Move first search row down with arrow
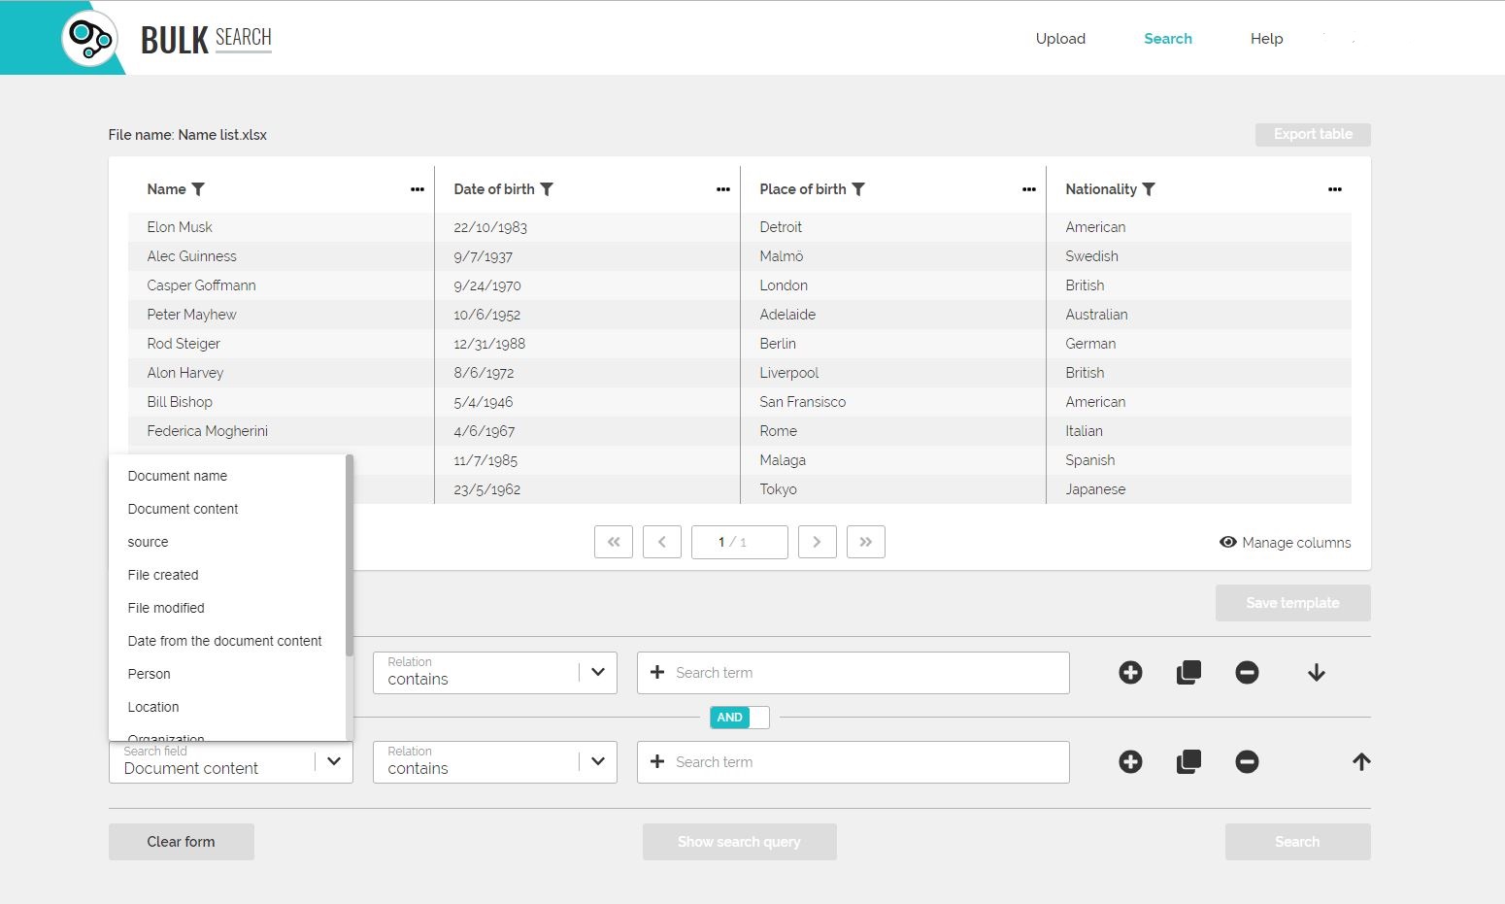 [x=1316, y=673]
